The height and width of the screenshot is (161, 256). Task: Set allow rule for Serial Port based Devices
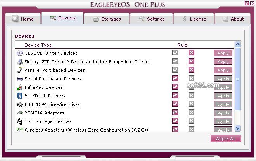tap(175, 78)
